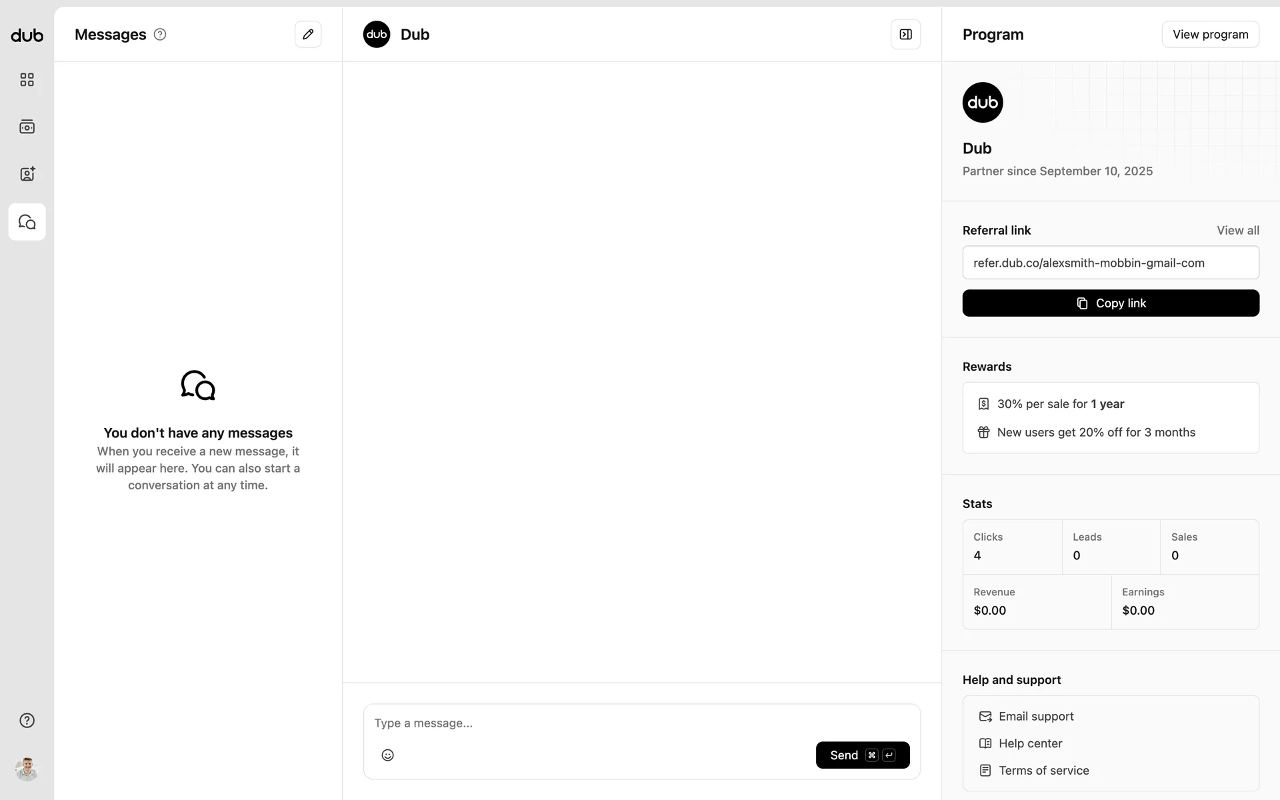Open the help question mark in sidebar
1280x800 pixels.
[27, 721]
